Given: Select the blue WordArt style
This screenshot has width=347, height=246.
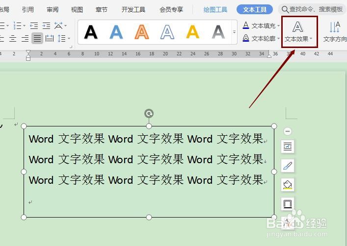Looking at the screenshot, I should pyautogui.click(x=116, y=32).
